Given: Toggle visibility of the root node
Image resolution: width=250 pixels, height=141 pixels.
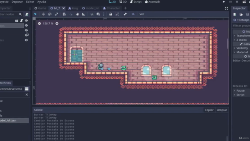Looking at the screenshot, I should pyautogui.click(x=26, y=20).
